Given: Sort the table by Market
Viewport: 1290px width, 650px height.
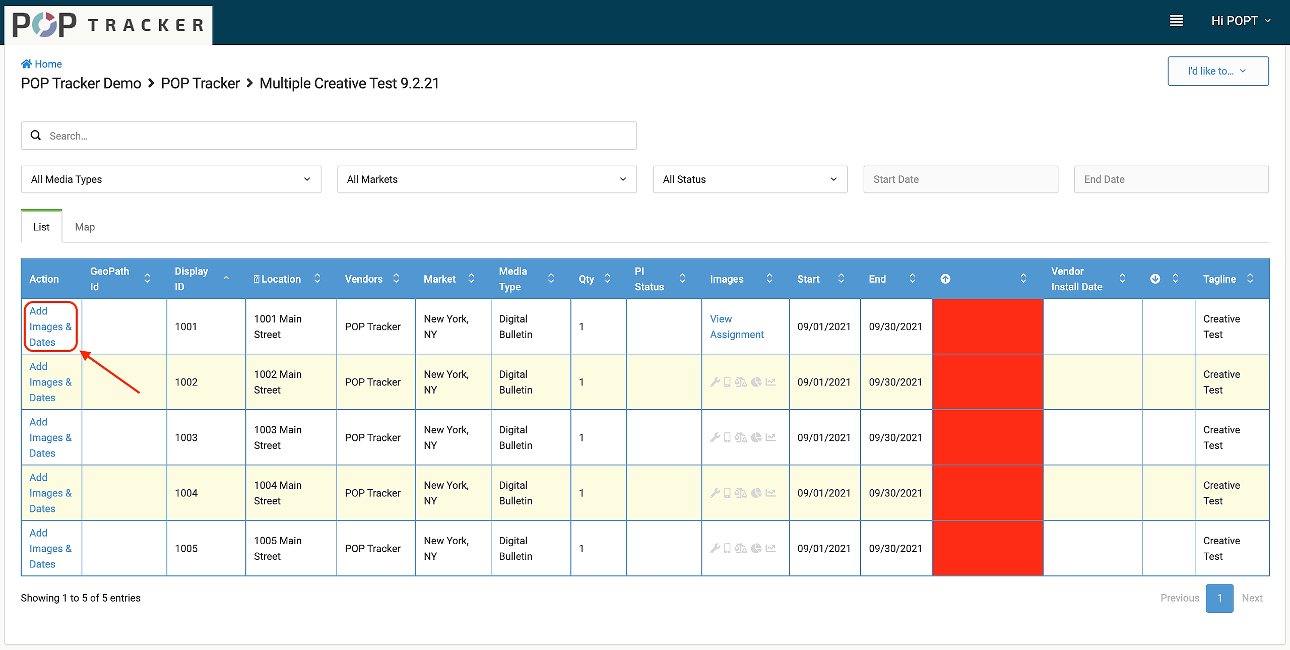Looking at the screenshot, I should coord(453,279).
